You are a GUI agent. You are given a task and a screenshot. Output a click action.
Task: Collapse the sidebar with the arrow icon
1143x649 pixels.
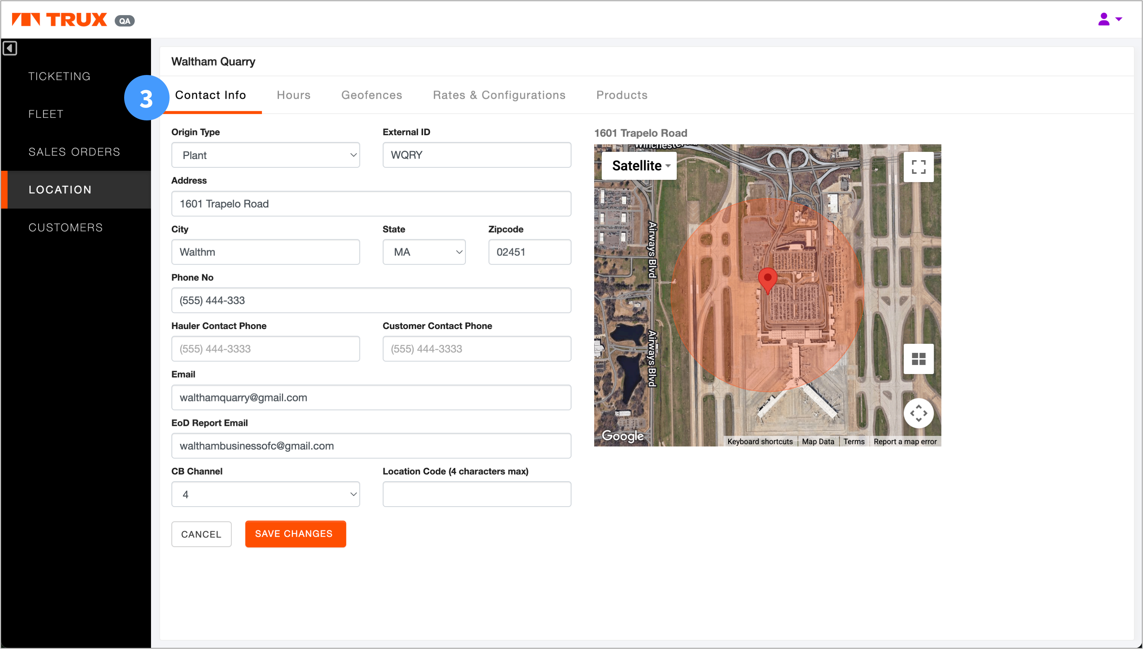[x=10, y=48]
